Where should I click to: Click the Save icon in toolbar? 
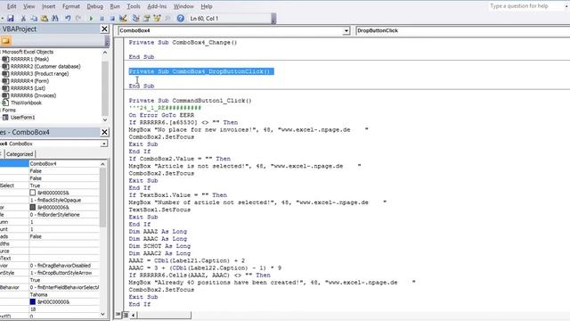click(11, 18)
